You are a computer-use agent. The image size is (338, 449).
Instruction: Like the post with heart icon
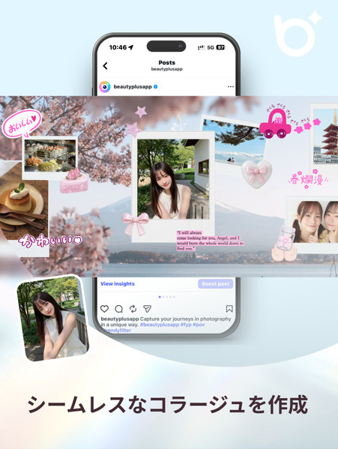104,309
